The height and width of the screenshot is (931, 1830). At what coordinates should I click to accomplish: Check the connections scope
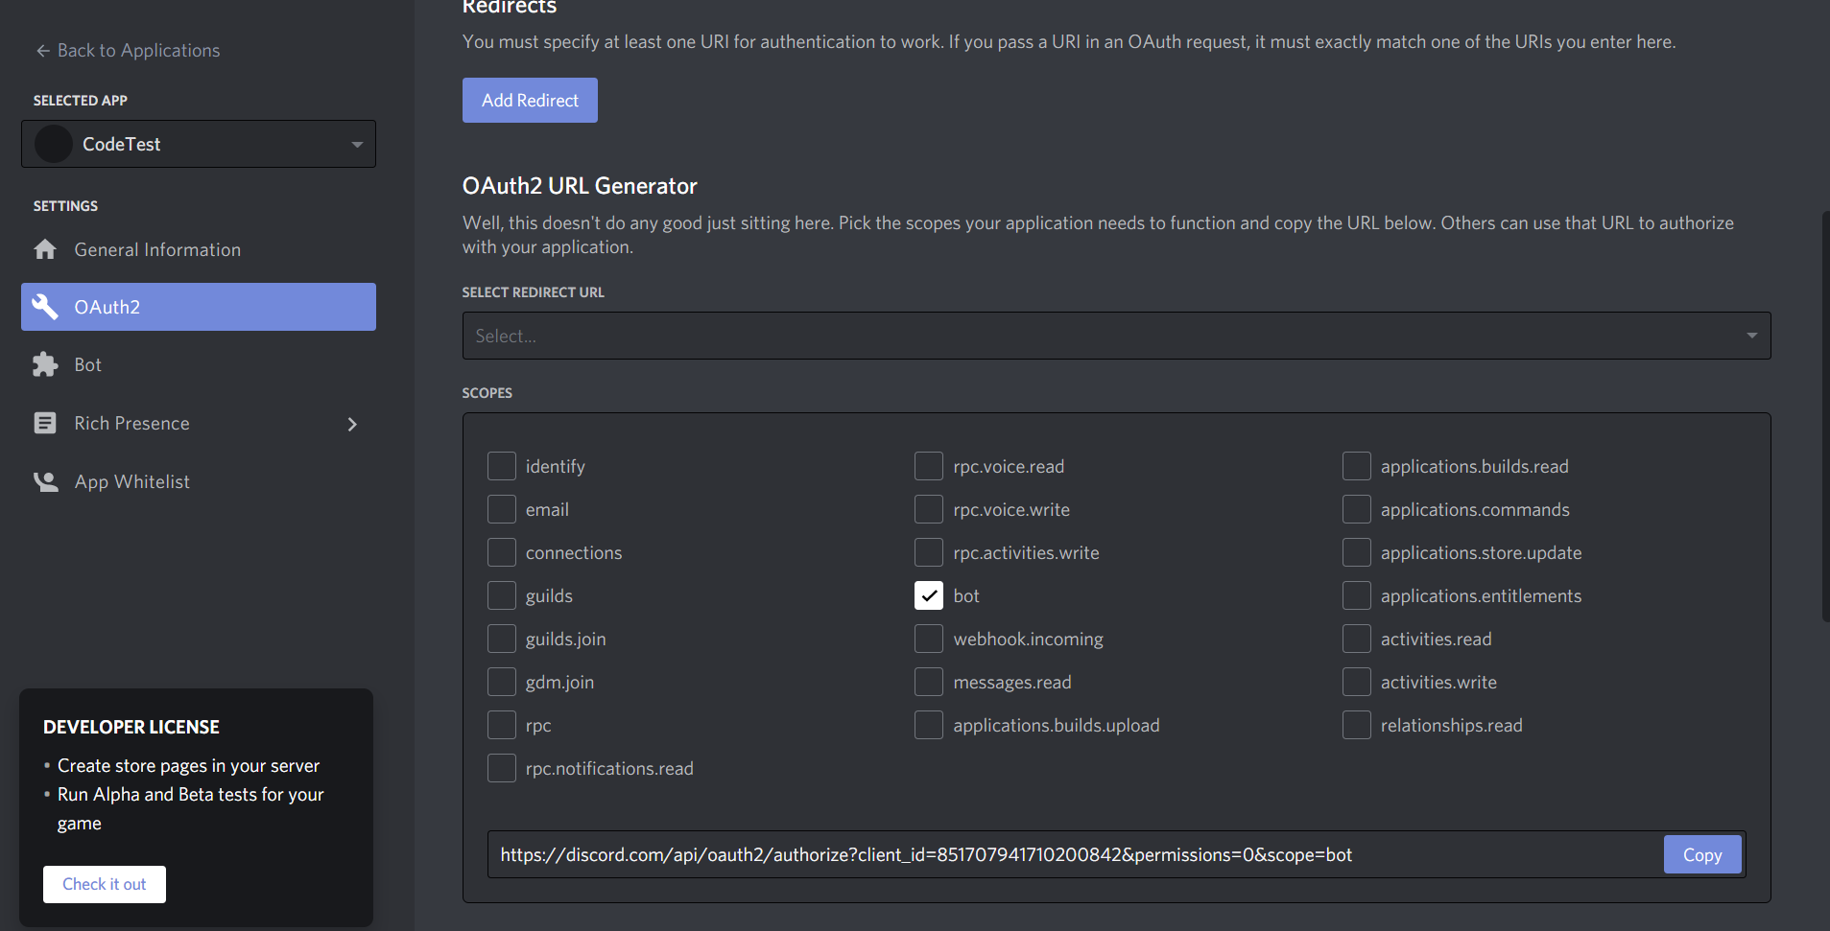tap(502, 552)
